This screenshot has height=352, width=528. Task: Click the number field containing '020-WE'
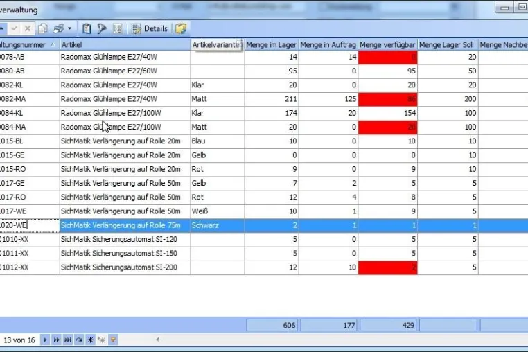point(30,225)
